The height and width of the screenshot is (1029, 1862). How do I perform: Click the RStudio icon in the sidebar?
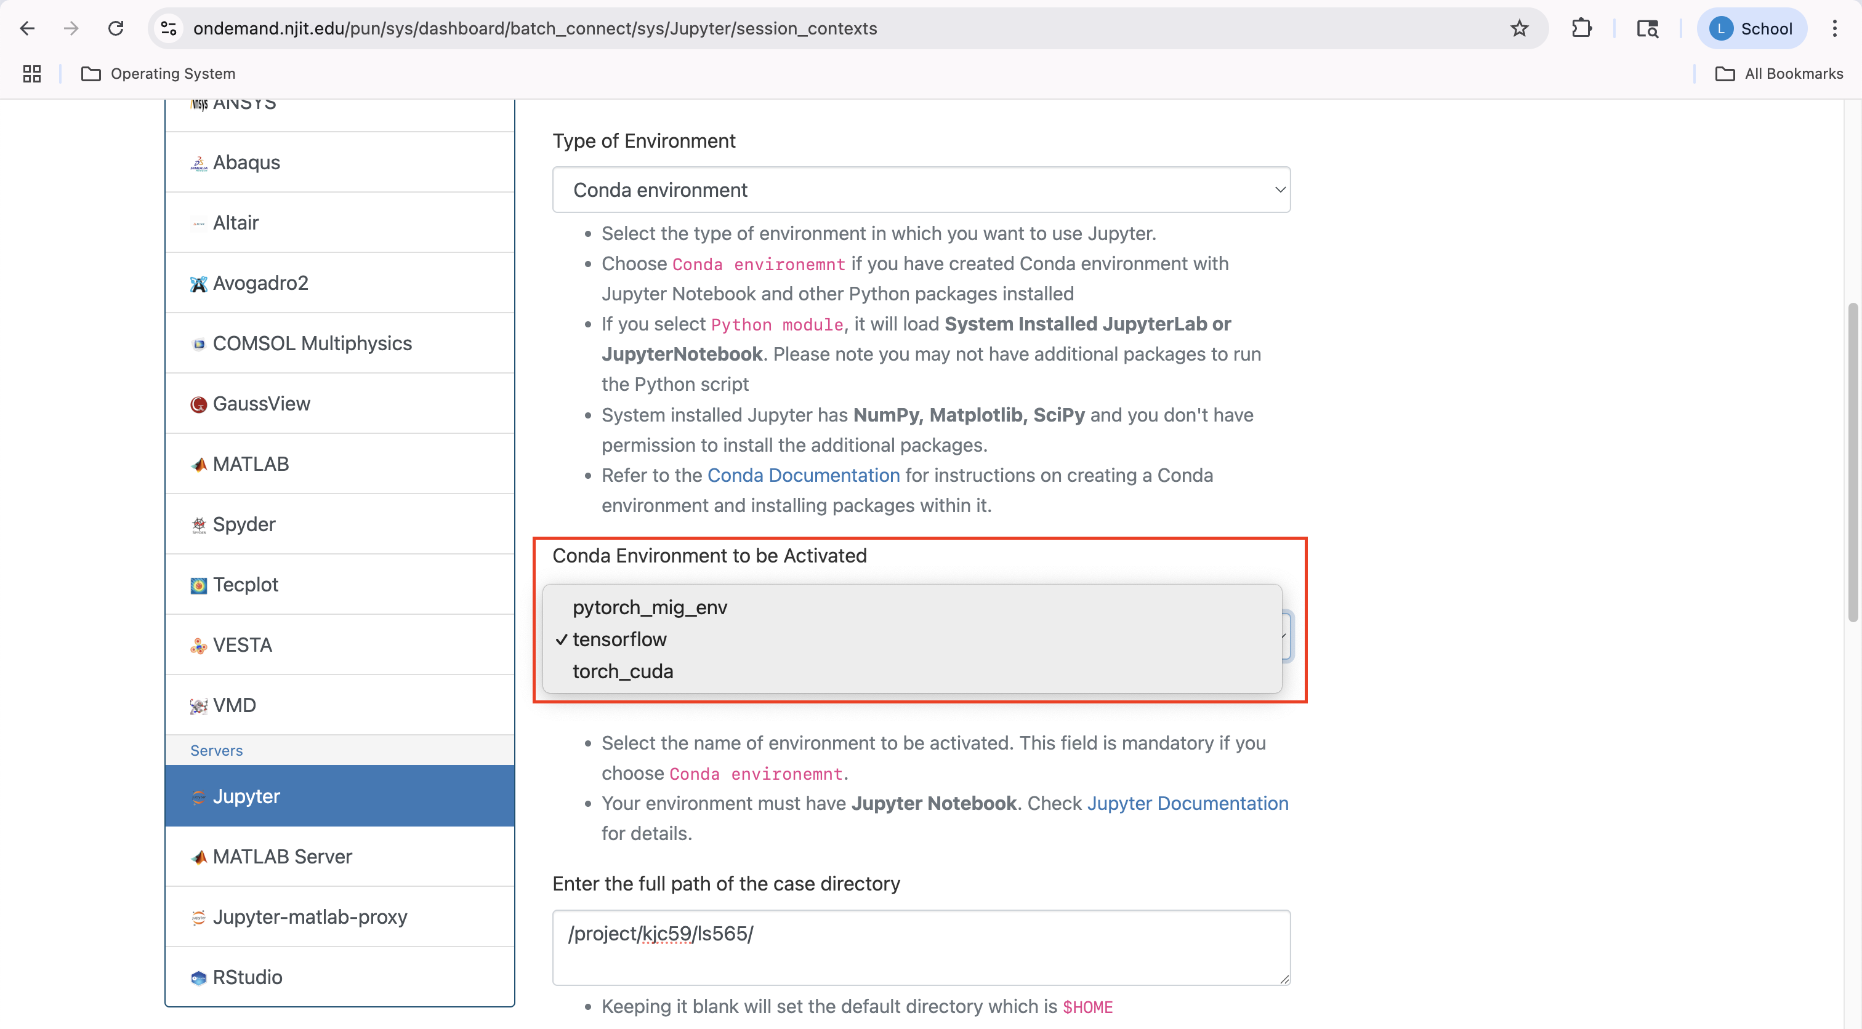(x=199, y=979)
